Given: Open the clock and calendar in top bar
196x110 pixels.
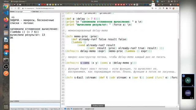Looking at the screenshot, I should click(94, 1).
